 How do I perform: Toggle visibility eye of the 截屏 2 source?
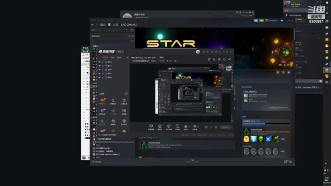[x=99, y=62]
